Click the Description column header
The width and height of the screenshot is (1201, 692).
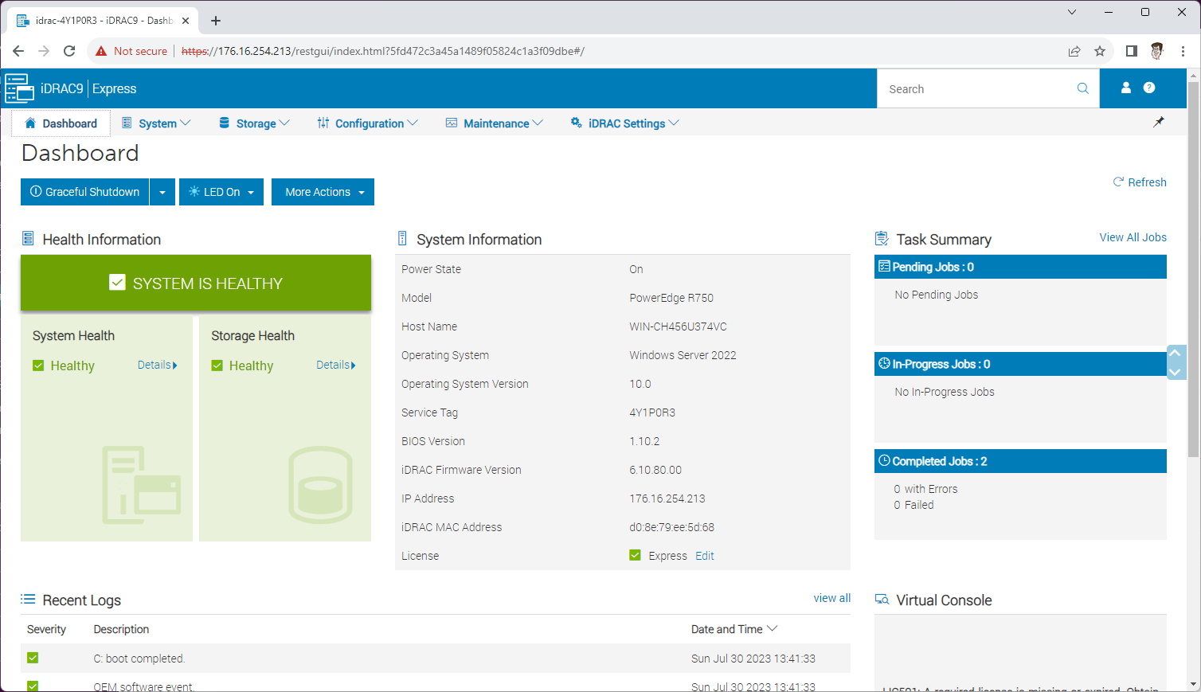click(x=121, y=629)
